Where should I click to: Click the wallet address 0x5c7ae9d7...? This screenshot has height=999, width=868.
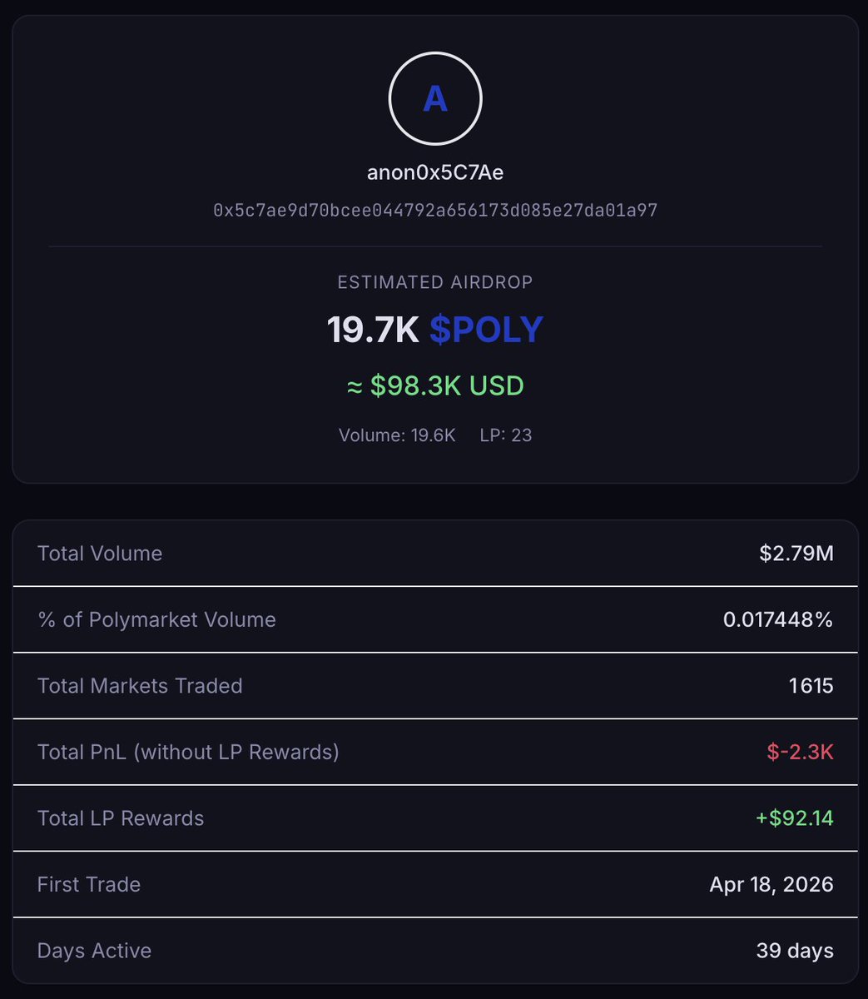coord(435,210)
